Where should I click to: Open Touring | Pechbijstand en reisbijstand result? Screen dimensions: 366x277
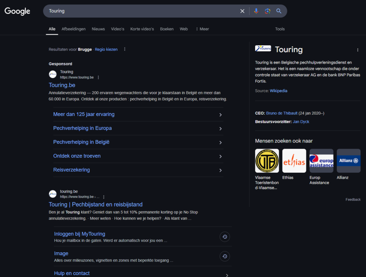[95, 204]
